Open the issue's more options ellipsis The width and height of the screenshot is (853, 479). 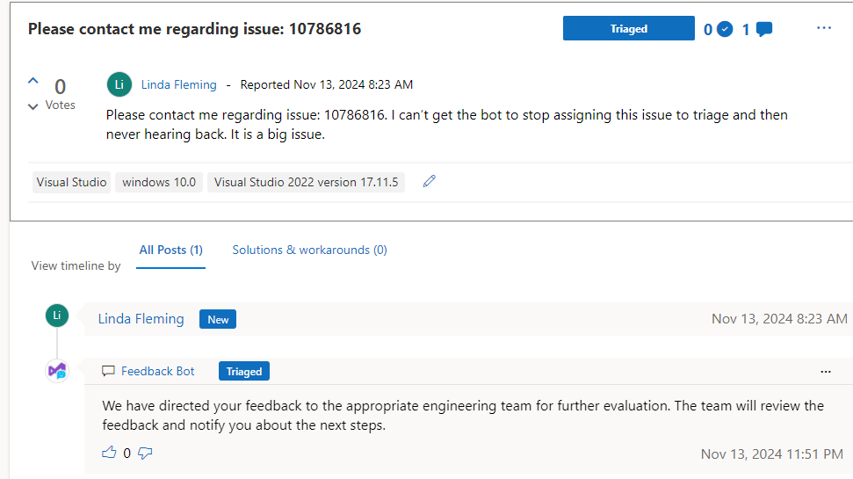point(824,28)
